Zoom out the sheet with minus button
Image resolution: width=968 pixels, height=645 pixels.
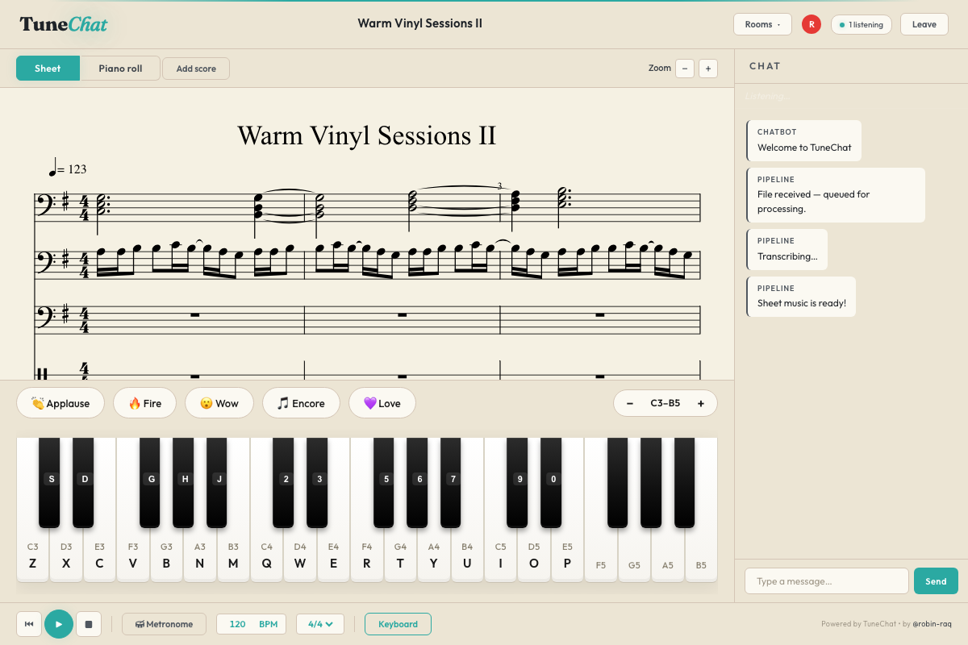pyautogui.click(x=685, y=69)
